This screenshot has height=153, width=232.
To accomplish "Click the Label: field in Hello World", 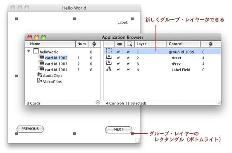I will tap(122, 22).
